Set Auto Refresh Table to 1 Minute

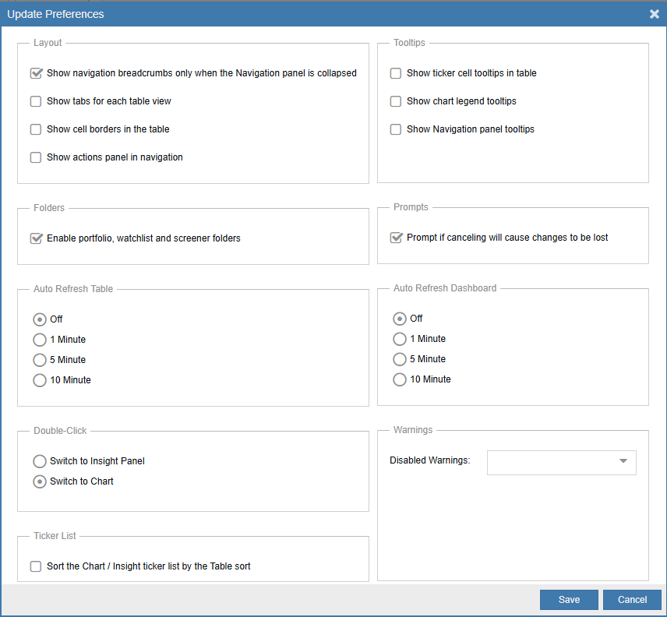pos(40,340)
